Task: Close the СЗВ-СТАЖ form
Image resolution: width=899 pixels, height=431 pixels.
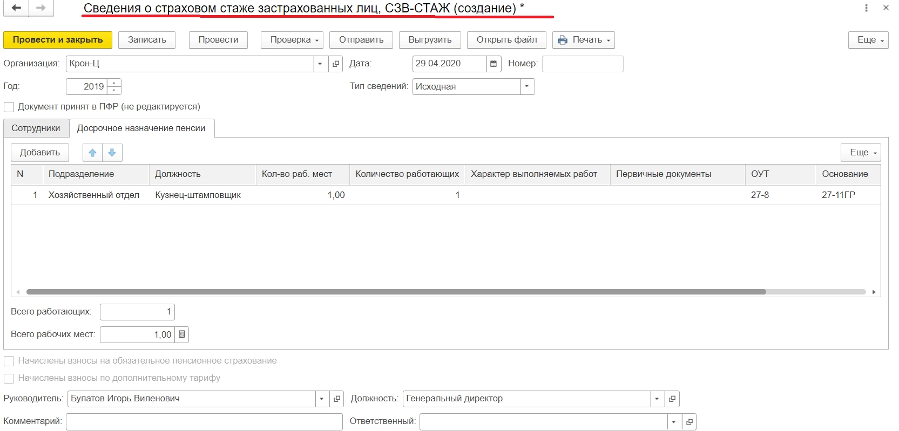Action: 886,8
